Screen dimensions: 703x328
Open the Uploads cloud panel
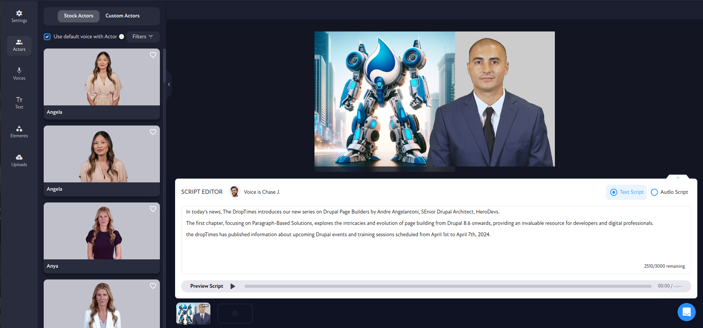click(x=19, y=160)
